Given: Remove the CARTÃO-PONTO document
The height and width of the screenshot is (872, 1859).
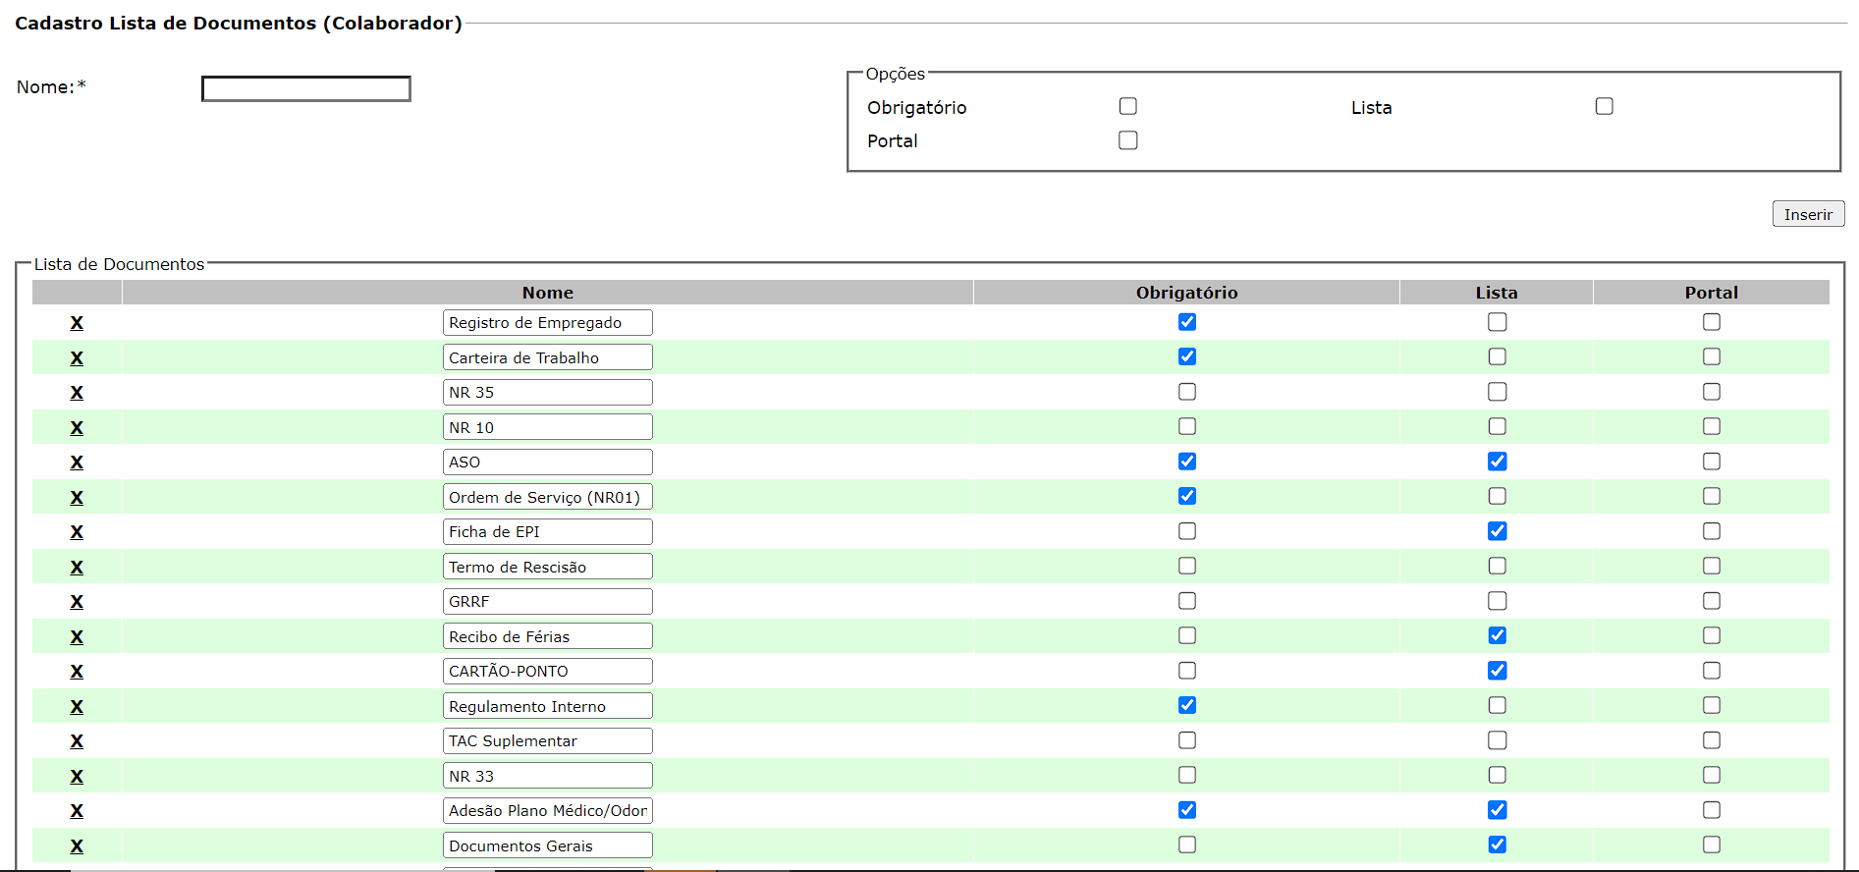Looking at the screenshot, I should (x=77, y=672).
